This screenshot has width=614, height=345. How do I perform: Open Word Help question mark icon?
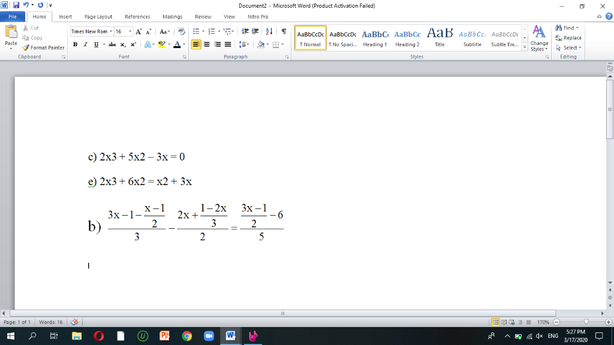[609, 16]
